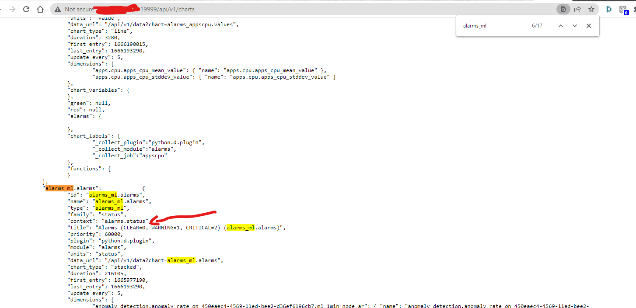
Task: Bookmark this page with the star icon
Action: click(592, 9)
